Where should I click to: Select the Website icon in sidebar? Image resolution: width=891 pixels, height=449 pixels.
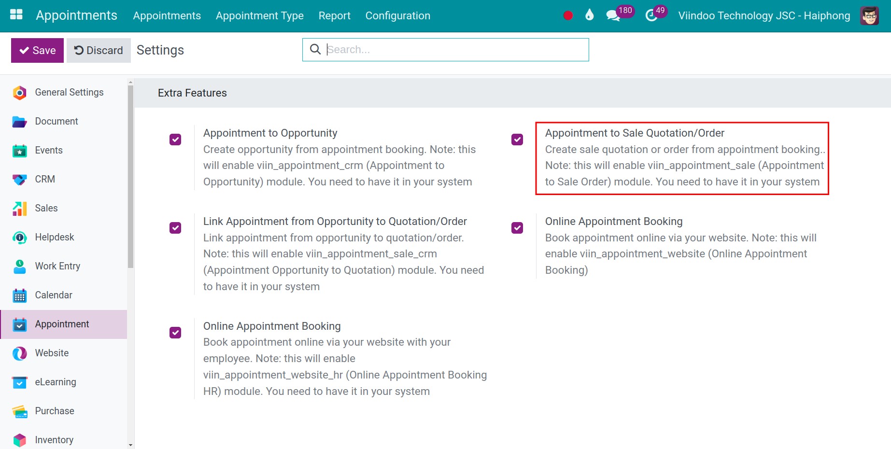click(x=19, y=353)
